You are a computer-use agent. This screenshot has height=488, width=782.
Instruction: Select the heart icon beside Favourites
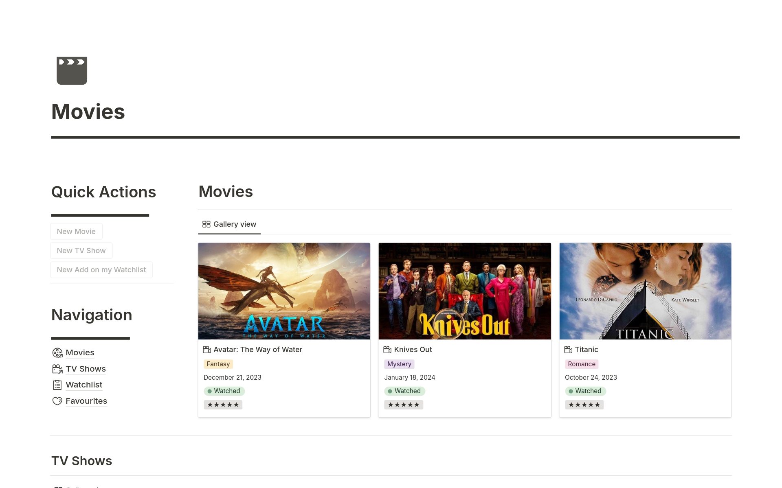click(x=57, y=401)
